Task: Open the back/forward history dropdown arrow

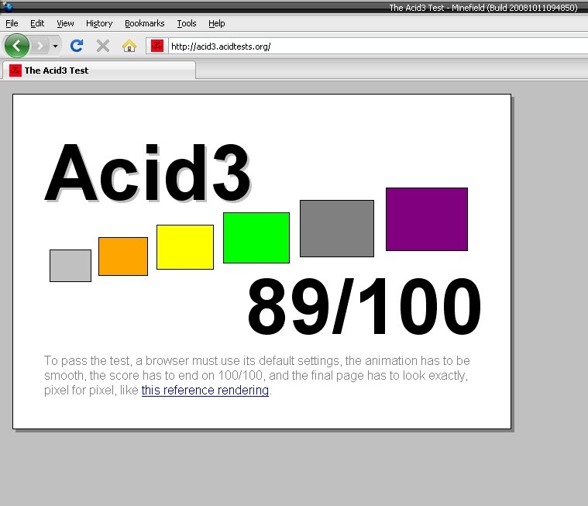Action: click(x=55, y=46)
